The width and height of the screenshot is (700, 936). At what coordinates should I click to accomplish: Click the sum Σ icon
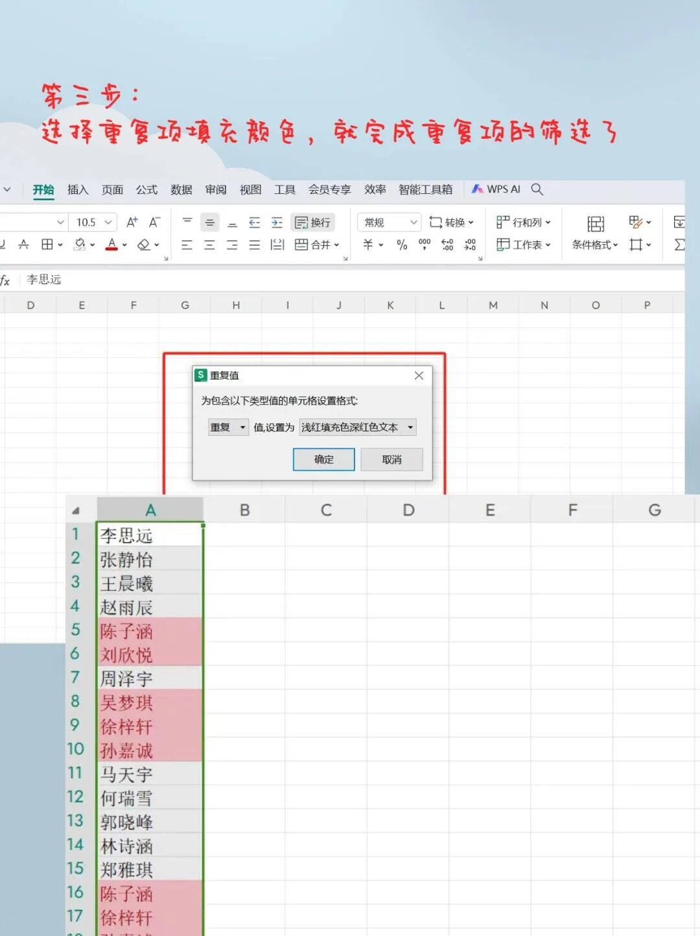pos(679,245)
